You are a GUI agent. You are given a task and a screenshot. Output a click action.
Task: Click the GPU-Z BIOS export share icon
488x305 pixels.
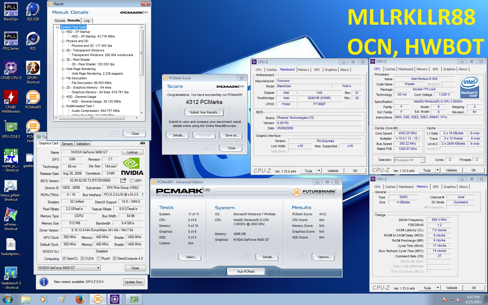tap(123, 180)
